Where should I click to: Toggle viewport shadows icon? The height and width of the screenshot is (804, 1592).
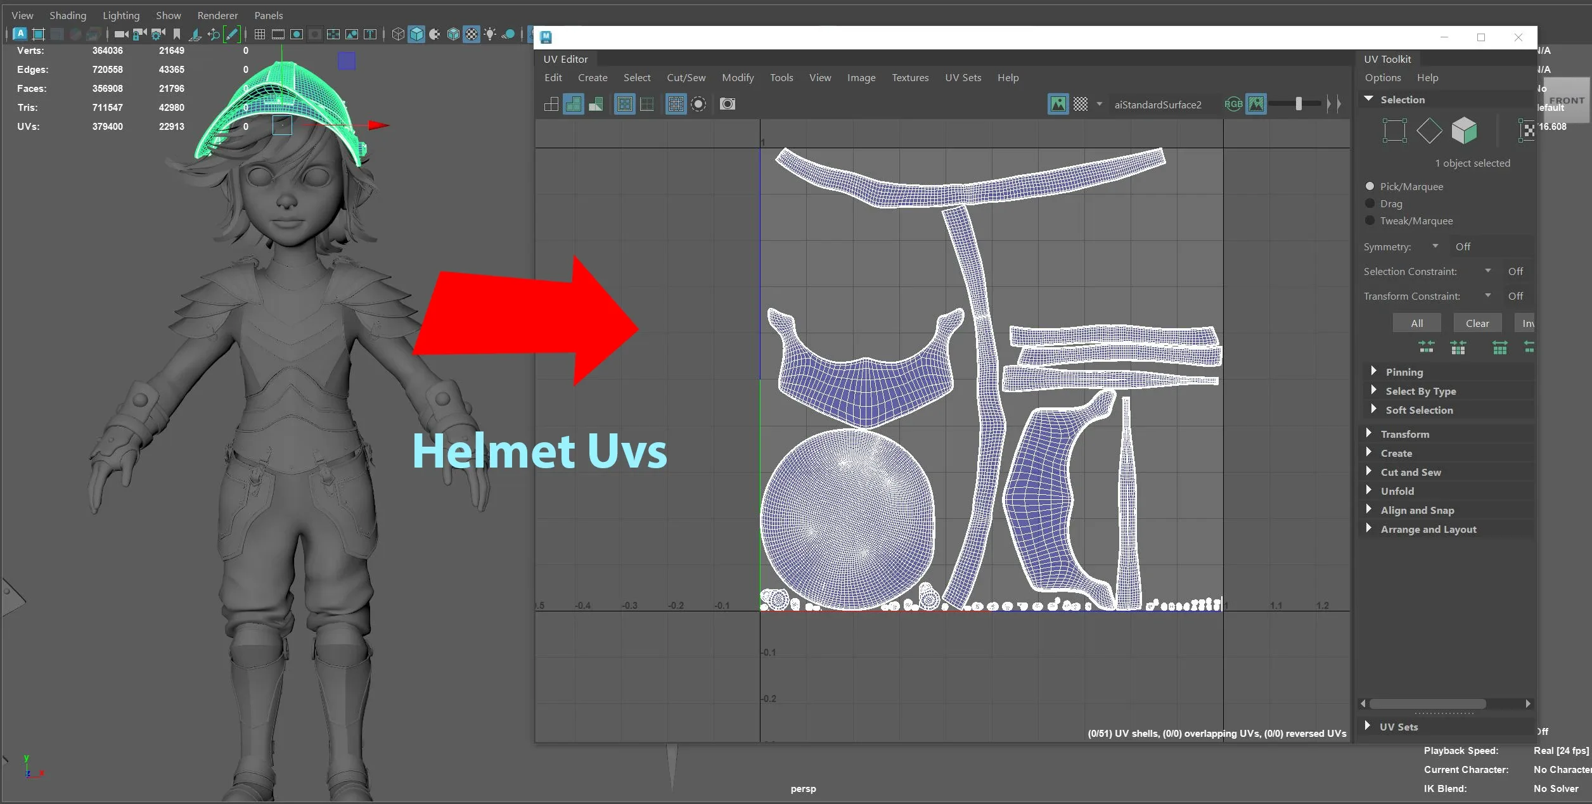point(508,34)
